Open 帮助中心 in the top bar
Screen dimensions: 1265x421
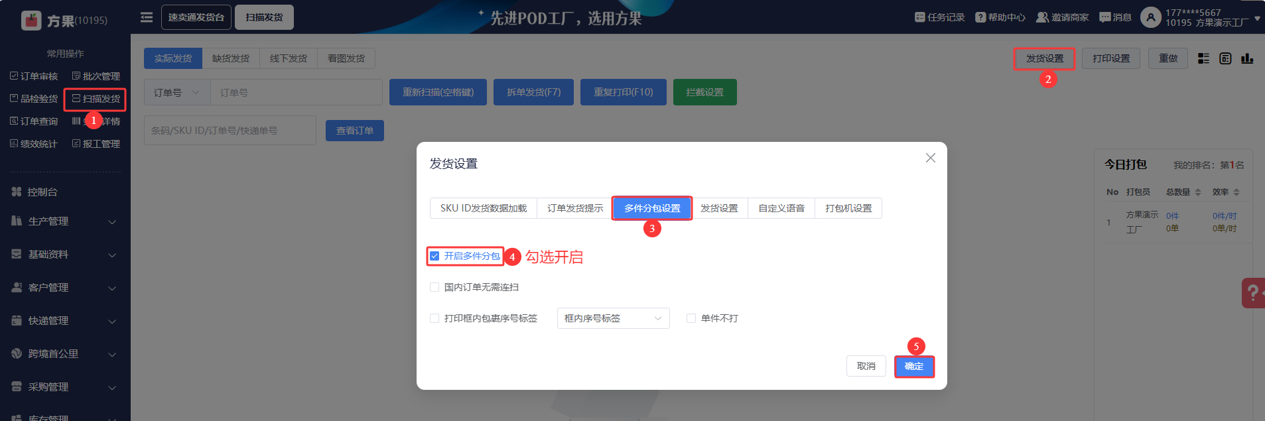[1000, 17]
